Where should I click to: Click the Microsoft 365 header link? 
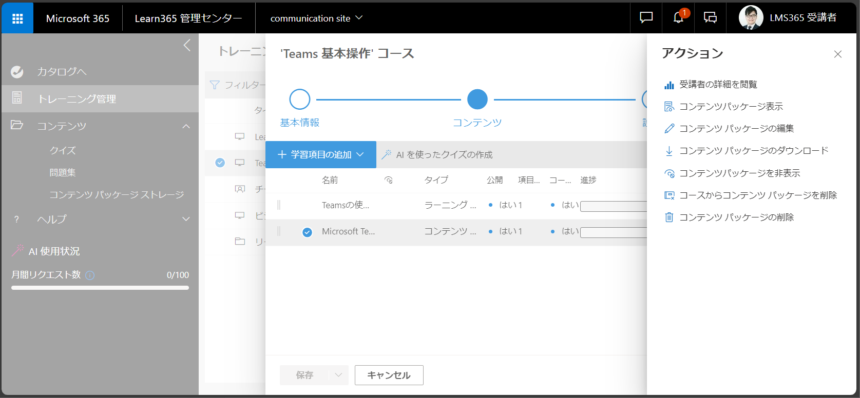pyautogui.click(x=78, y=18)
